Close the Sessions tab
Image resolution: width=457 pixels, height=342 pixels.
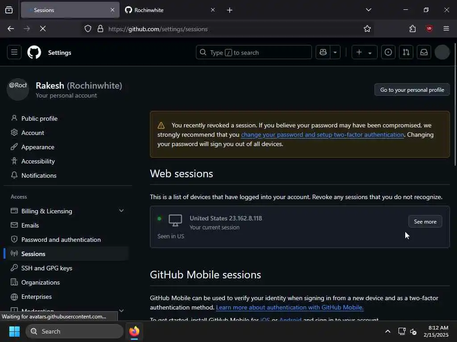click(112, 10)
